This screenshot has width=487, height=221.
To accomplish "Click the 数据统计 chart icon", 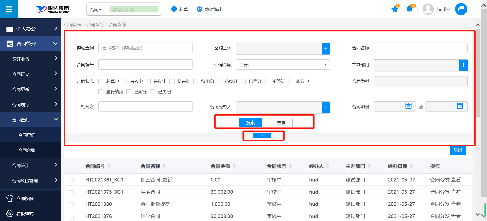I will coord(200,9).
